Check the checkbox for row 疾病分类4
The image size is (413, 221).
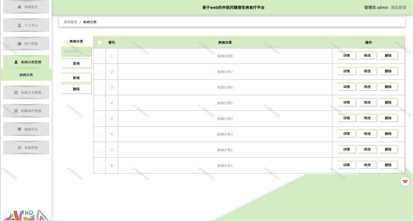tap(100, 119)
